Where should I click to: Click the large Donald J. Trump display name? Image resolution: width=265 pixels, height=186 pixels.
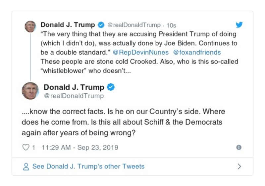74,87
